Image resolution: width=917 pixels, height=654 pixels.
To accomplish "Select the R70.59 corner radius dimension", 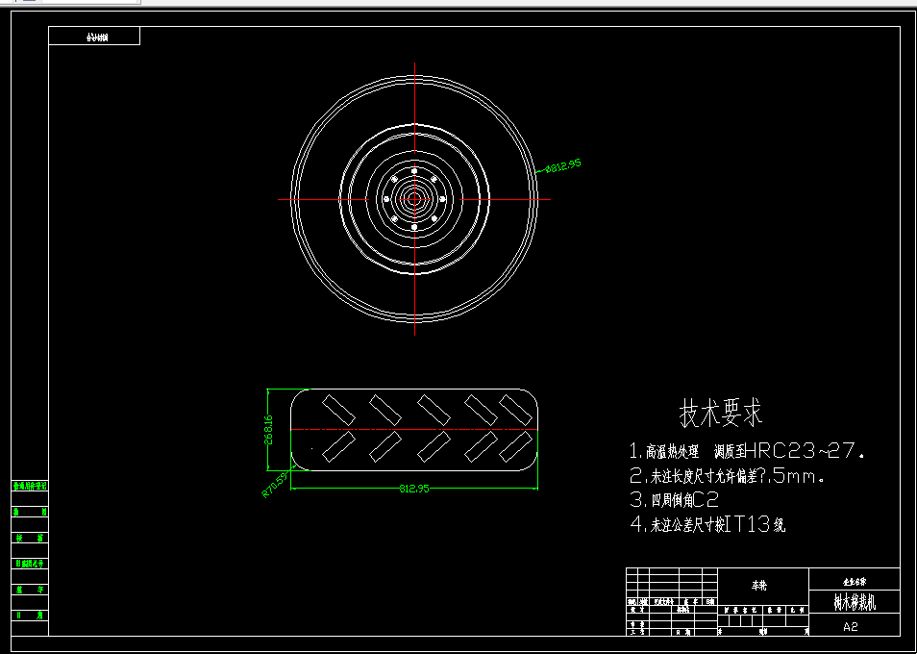I will pyautogui.click(x=274, y=485).
